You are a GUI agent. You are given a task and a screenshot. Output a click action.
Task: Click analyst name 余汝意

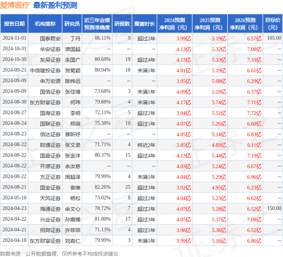[x=73, y=166]
